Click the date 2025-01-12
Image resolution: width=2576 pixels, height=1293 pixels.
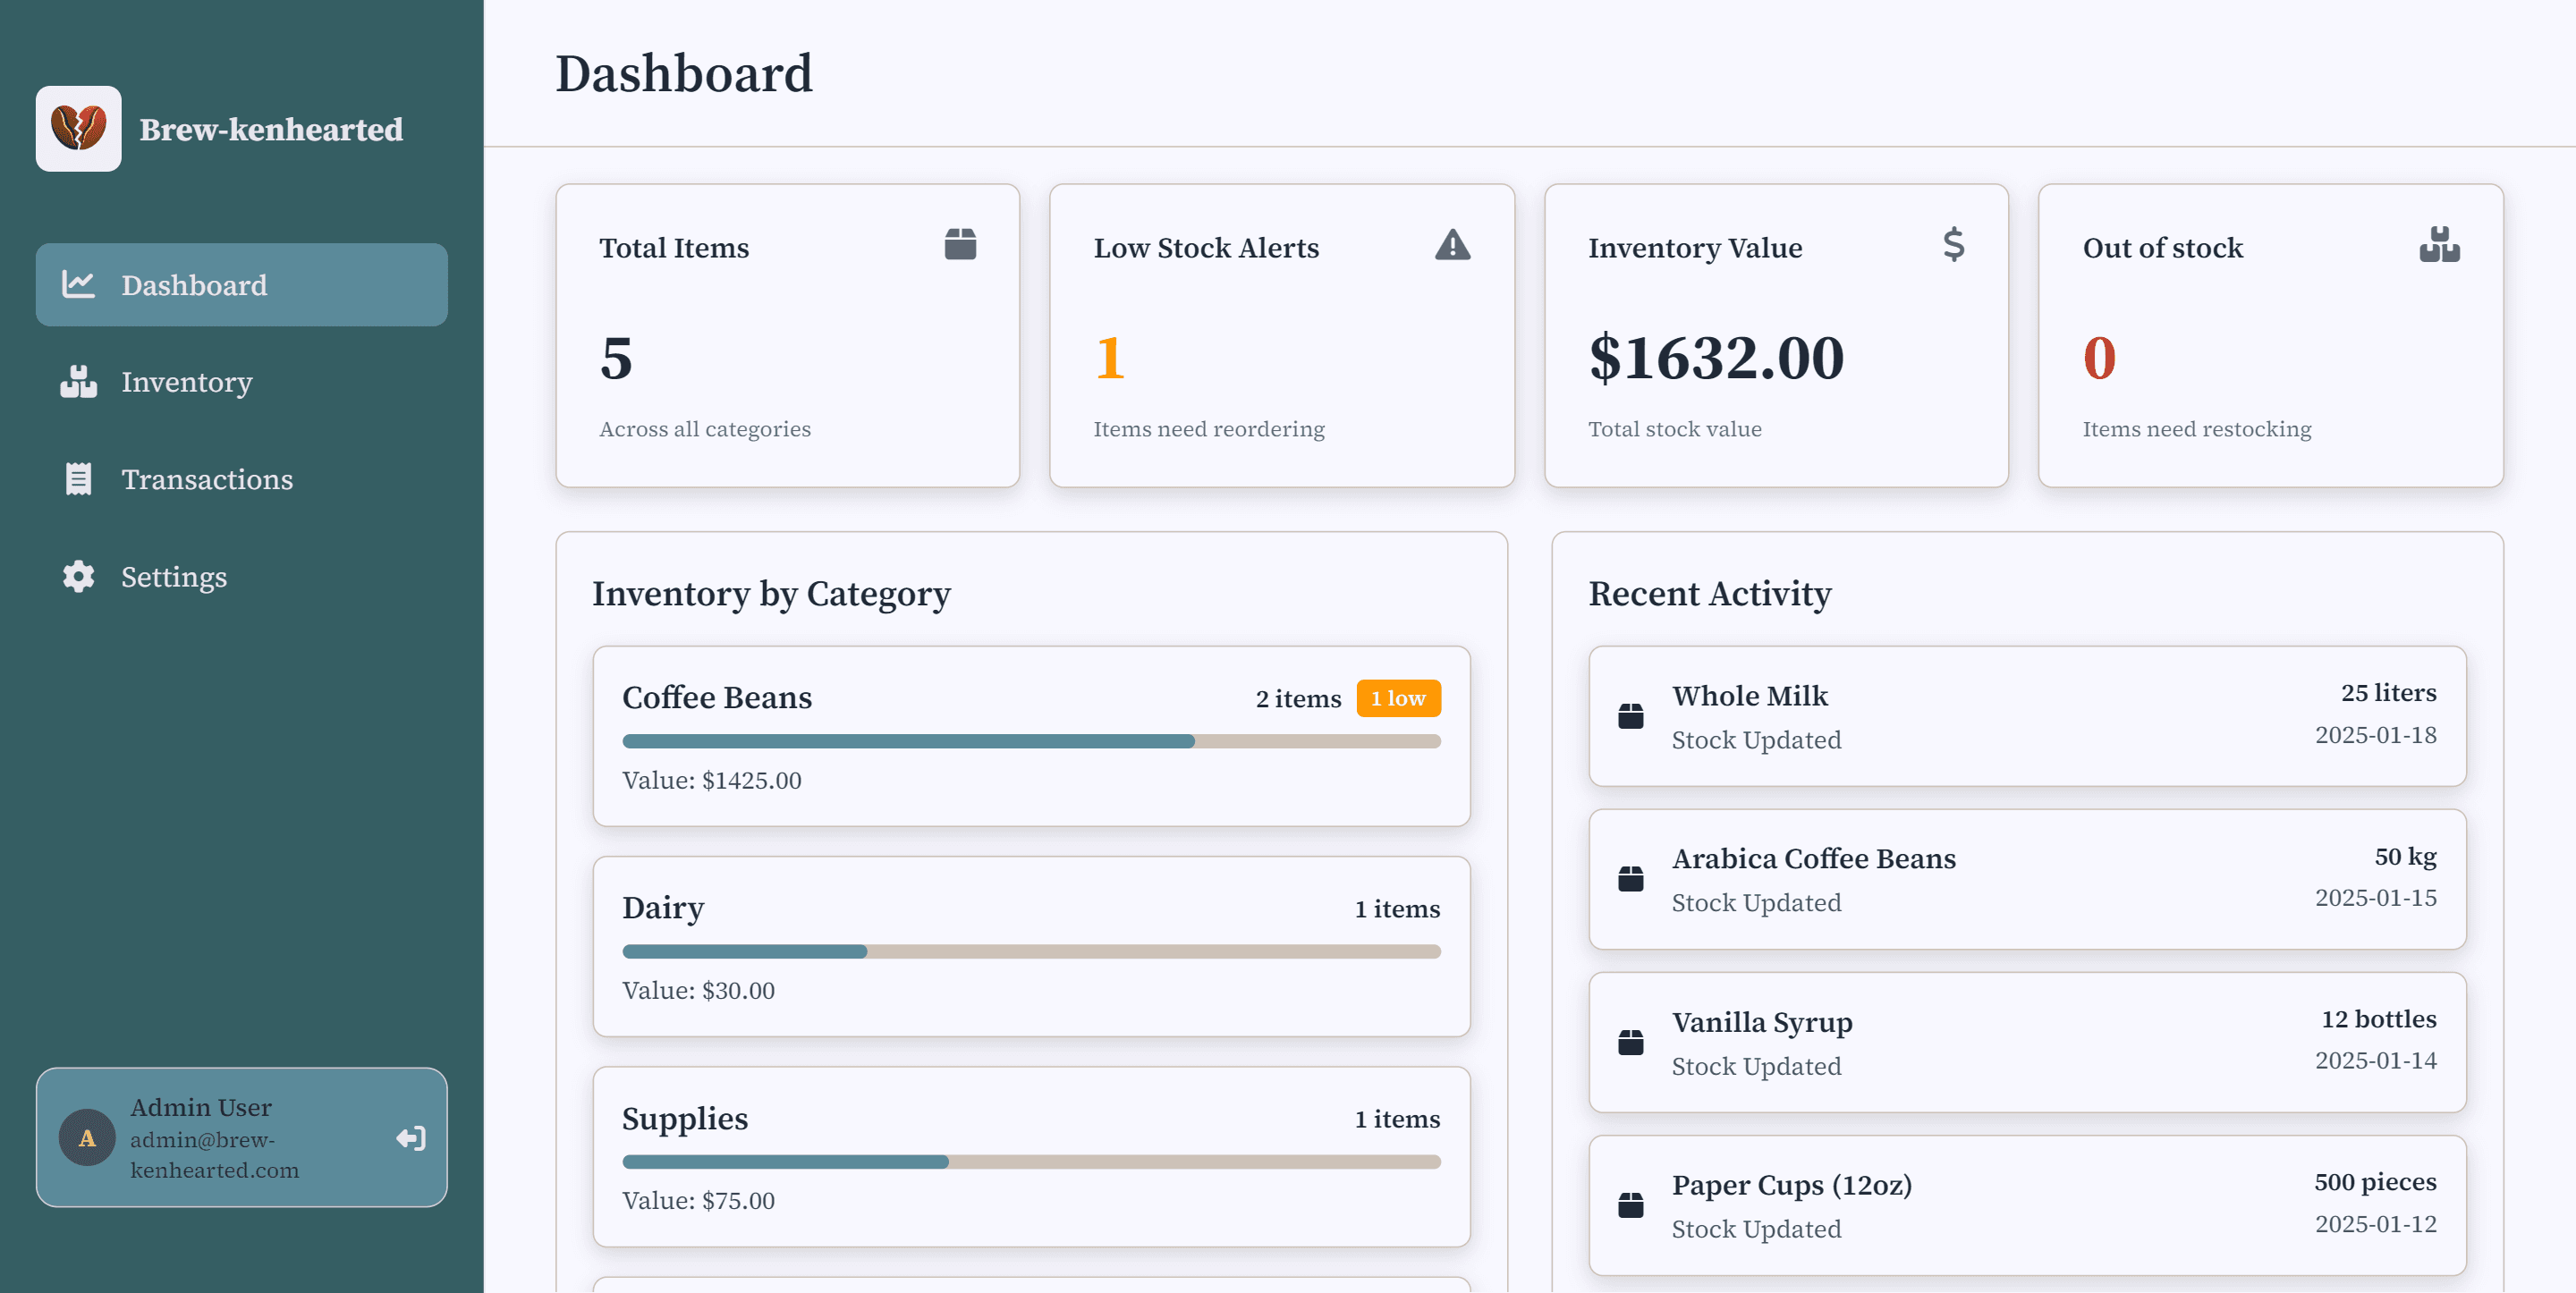[x=2375, y=1223]
